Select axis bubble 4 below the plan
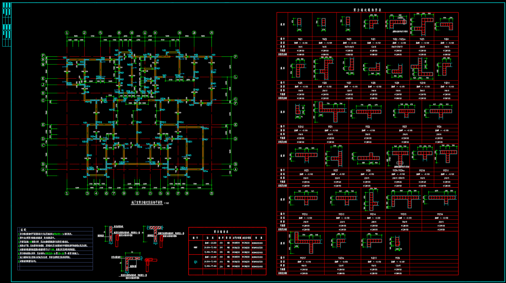Image resolution: width=506 pixels, height=283 pixels. tap(96, 193)
